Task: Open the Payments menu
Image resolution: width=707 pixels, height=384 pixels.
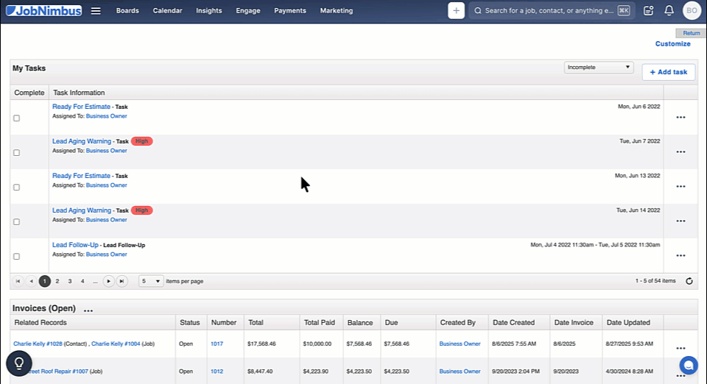Action: click(x=290, y=11)
